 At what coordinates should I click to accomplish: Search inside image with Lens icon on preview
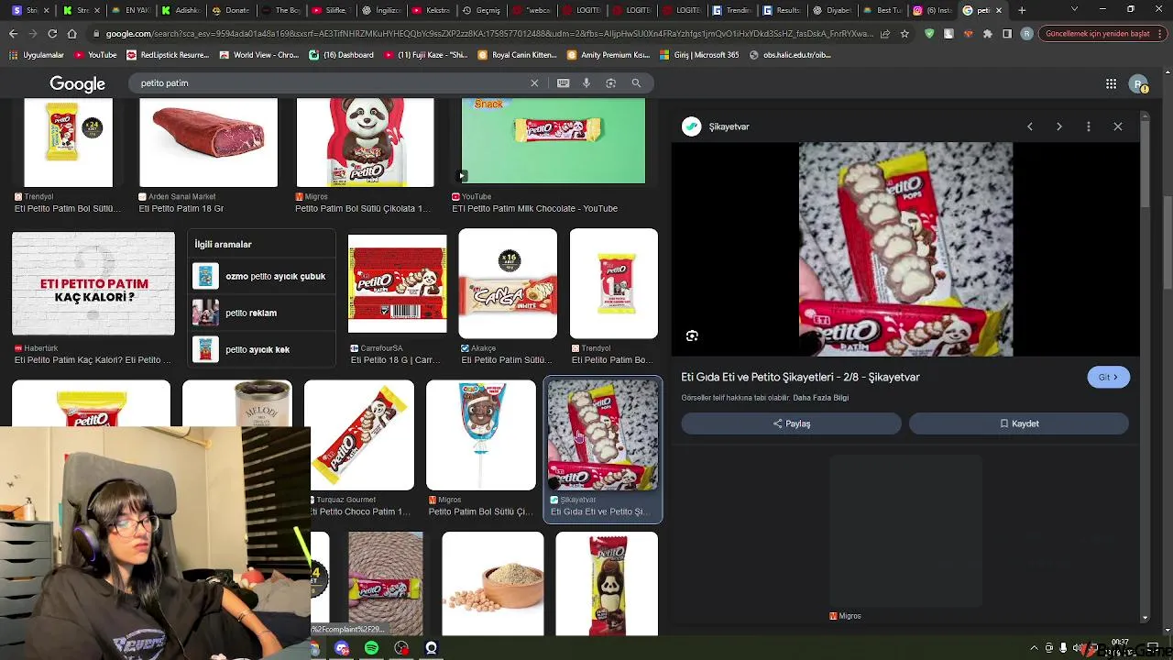pyautogui.click(x=692, y=336)
